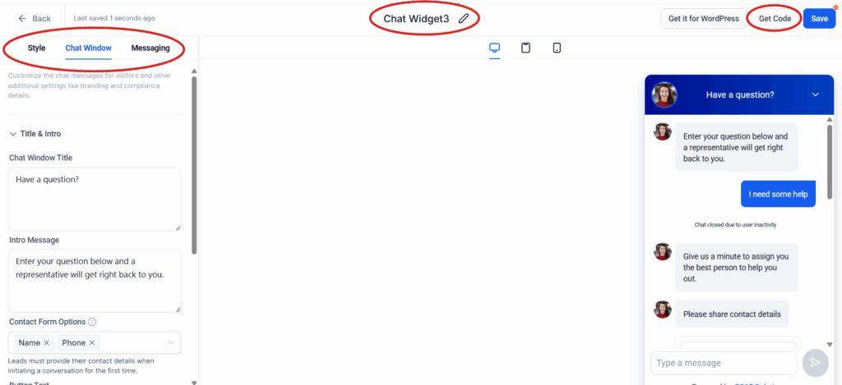This screenshot has width=842, height=385.
Task: Remove the Name tag from contact options
Action: [47, 342]
